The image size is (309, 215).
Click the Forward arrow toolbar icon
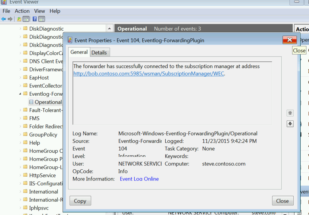click(10, 19)
